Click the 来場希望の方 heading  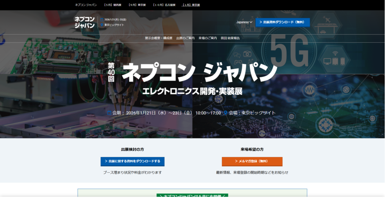pos(252,149)
